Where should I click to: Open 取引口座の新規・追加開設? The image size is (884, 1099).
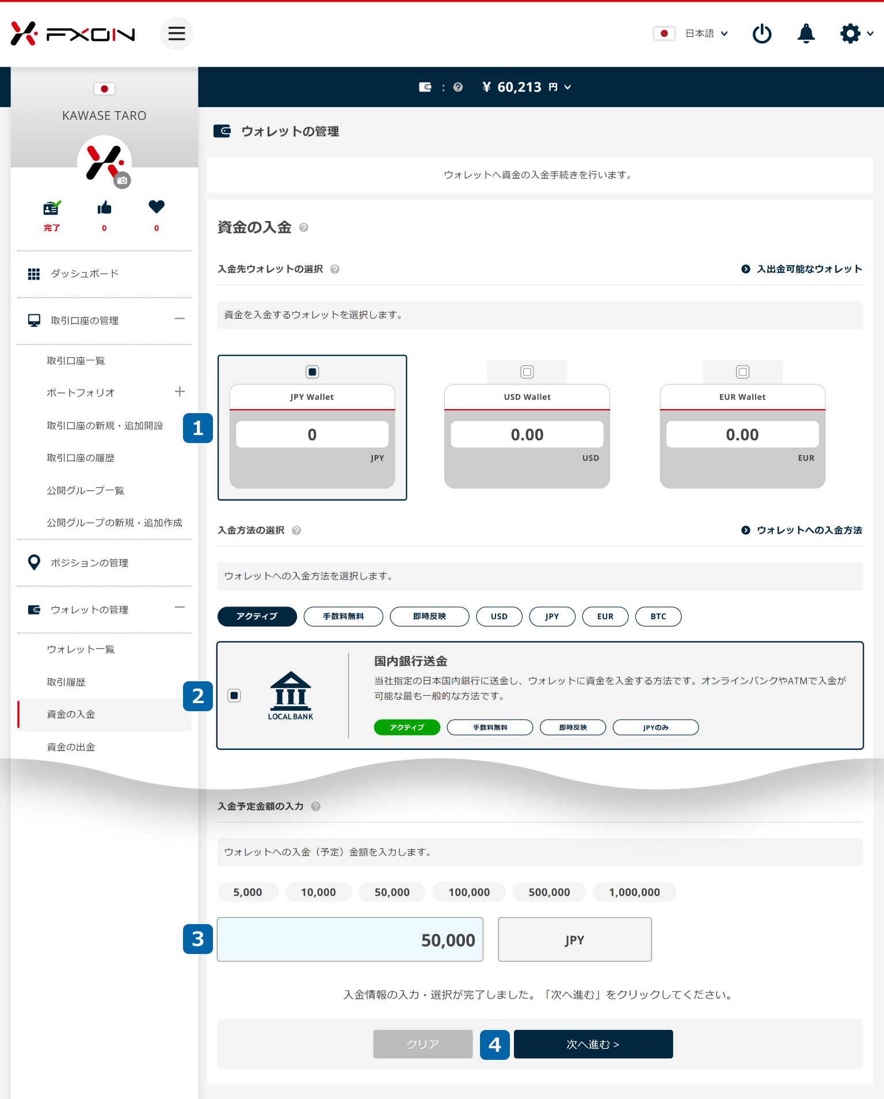coord(105,426)
